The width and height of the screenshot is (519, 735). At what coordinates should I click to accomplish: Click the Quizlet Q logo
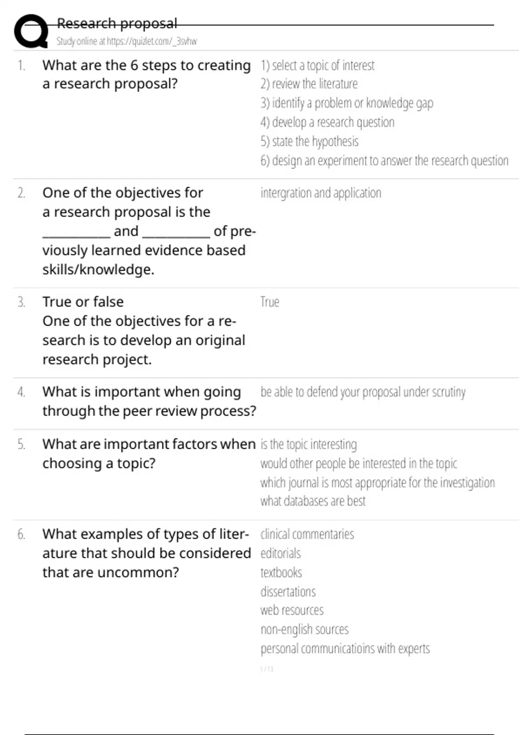coord(31,31)
